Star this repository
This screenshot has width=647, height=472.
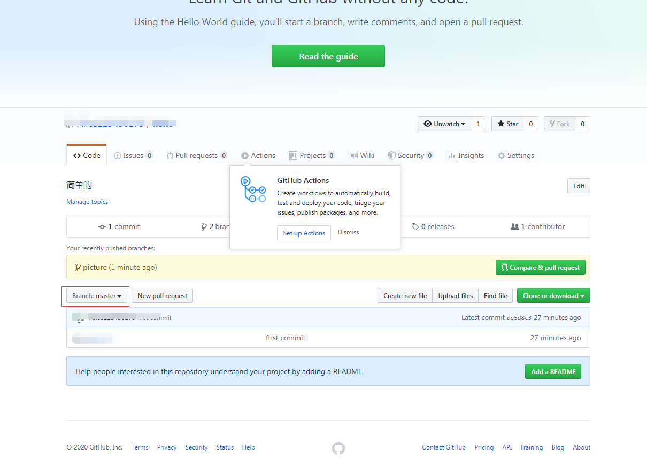(x=507, y=124)
